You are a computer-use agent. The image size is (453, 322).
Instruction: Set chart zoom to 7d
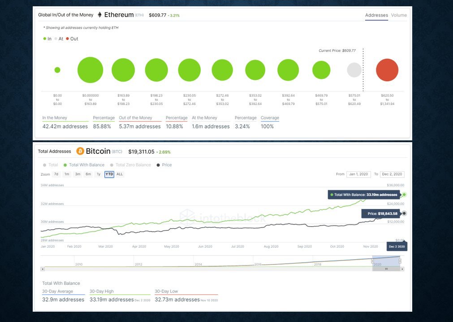pyautogui.click(x=56, y=174)
